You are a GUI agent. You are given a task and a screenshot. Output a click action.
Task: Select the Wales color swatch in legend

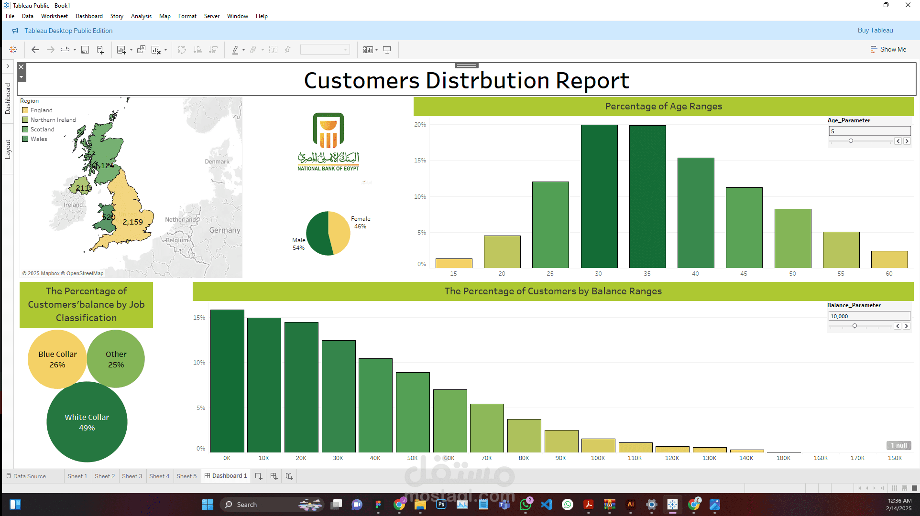point(25,139)
